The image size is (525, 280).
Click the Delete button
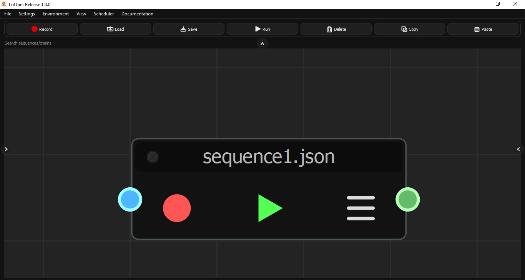[x=336, y=29]
